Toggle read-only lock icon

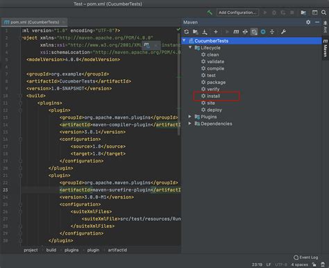314,265
